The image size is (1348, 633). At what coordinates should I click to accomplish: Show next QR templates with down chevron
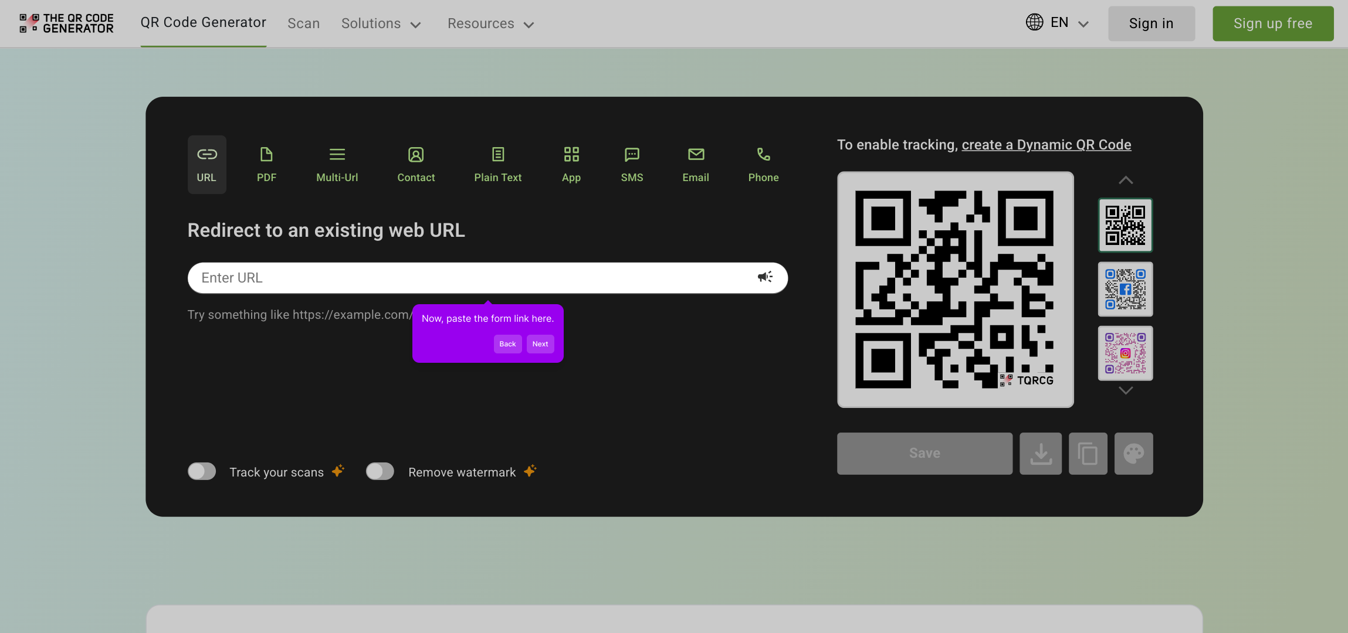[1126, 390]
